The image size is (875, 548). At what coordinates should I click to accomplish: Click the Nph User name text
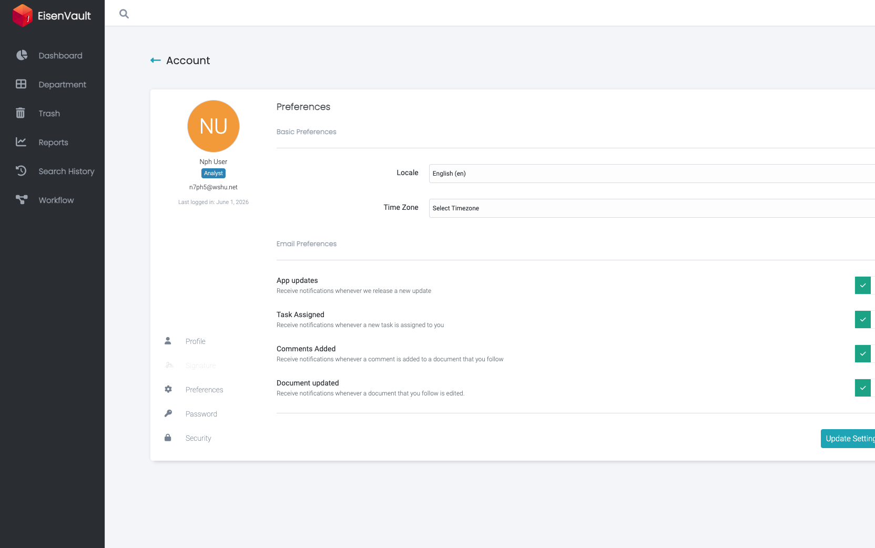(213, 162)
